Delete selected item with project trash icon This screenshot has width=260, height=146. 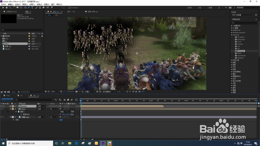[x=19, y=92]
